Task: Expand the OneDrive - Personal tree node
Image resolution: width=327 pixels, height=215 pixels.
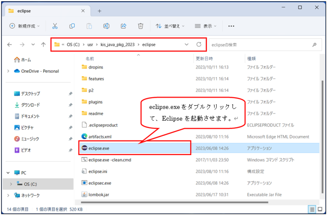Action: [8, 71]
